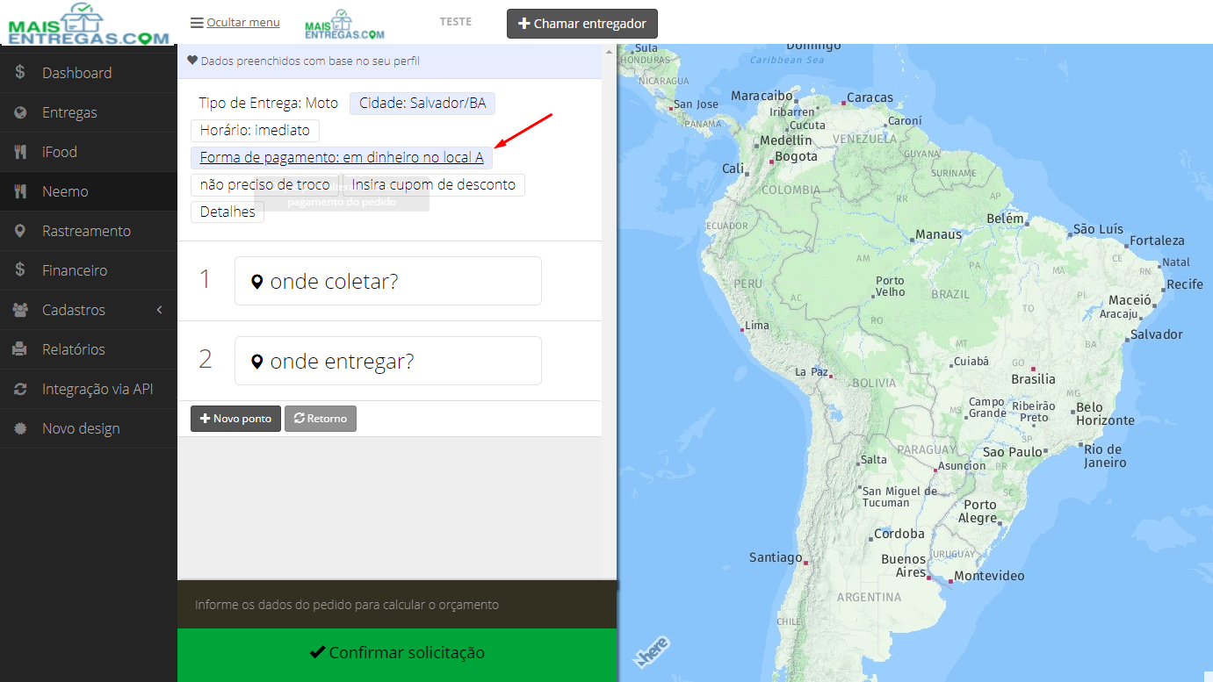Click Salvador on the map
Screen dimensions: 1213x682
click(x=1157, y=334)
